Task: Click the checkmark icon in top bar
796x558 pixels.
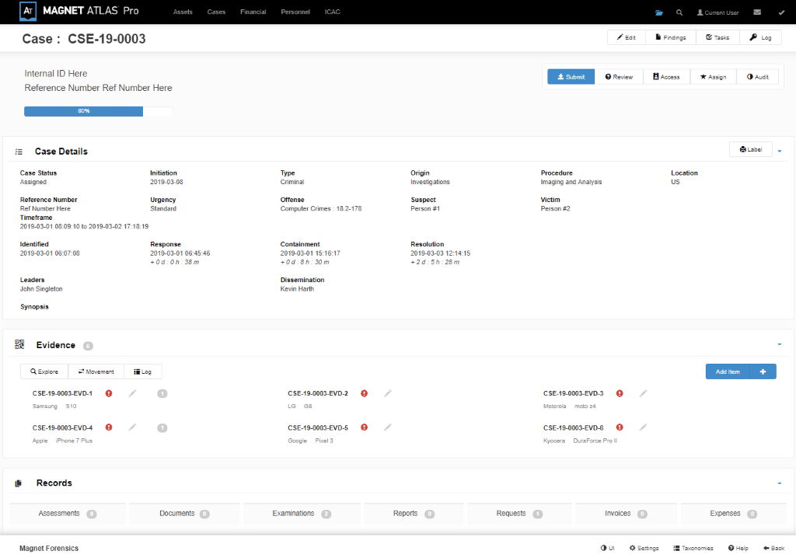Action: click(781, 12)
